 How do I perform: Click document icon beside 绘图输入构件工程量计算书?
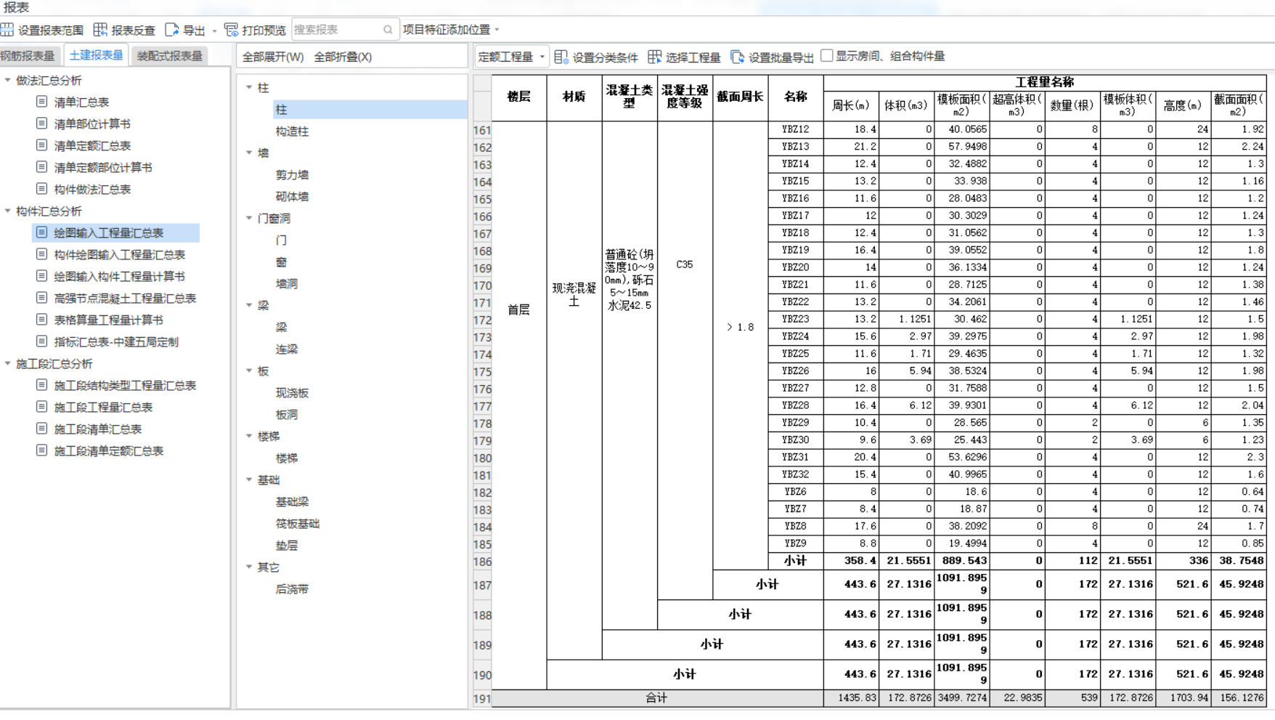tap(41, 276)
